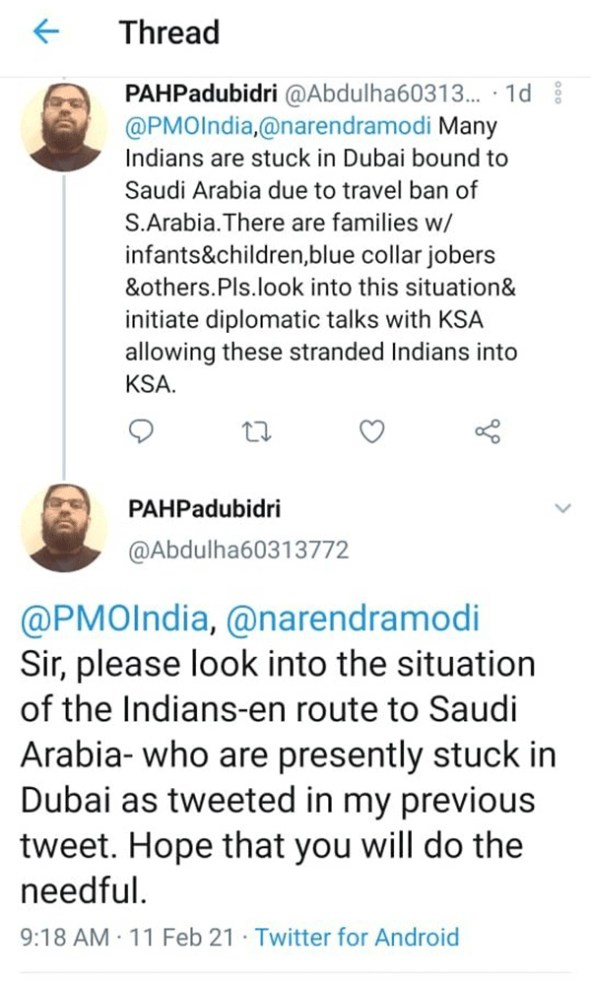Share the first tweet
This screenshot has height=983, width=591.
tap(487, 431)
